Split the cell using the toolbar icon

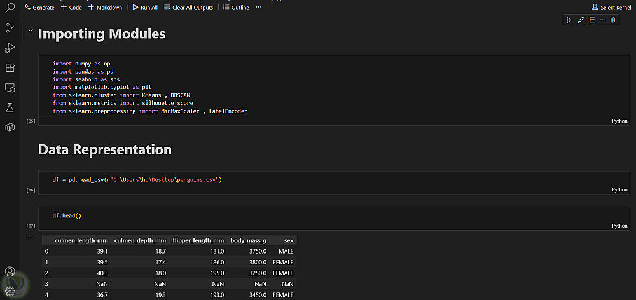tap(592, 20)
